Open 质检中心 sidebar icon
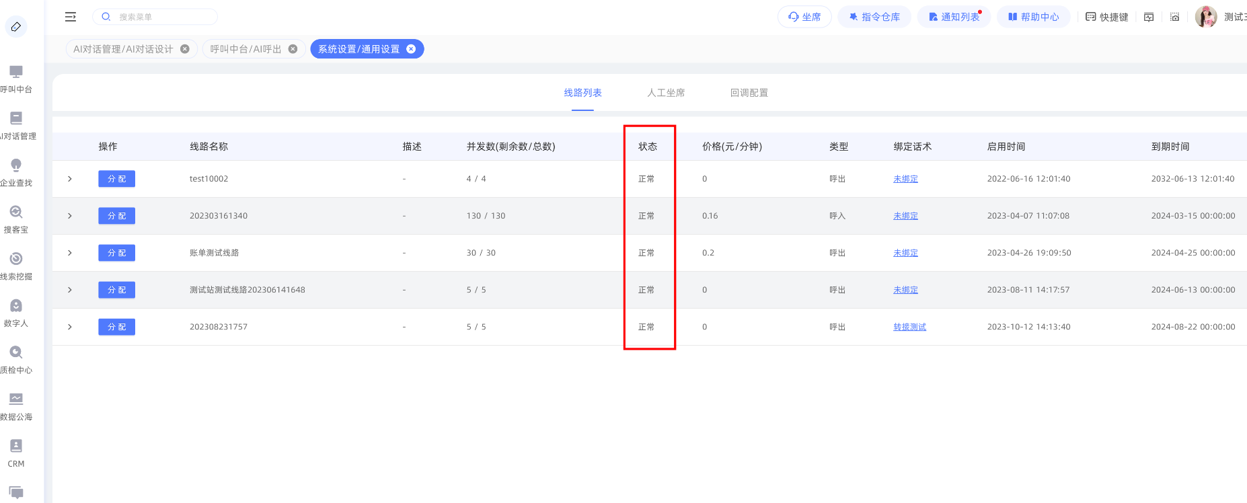 click(x=16, y=353)
